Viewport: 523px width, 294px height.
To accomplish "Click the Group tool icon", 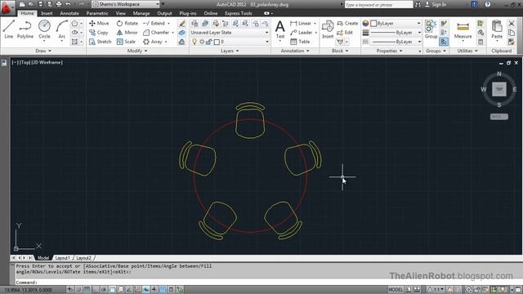I will [x=431, y=29].
